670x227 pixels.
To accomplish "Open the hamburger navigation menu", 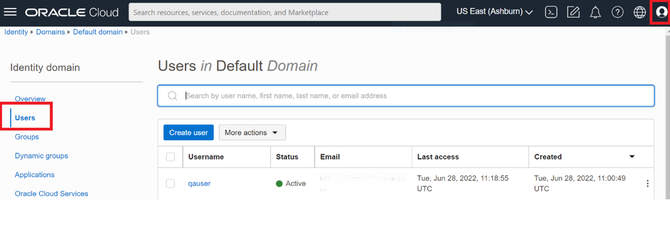I will click(10, 12).
